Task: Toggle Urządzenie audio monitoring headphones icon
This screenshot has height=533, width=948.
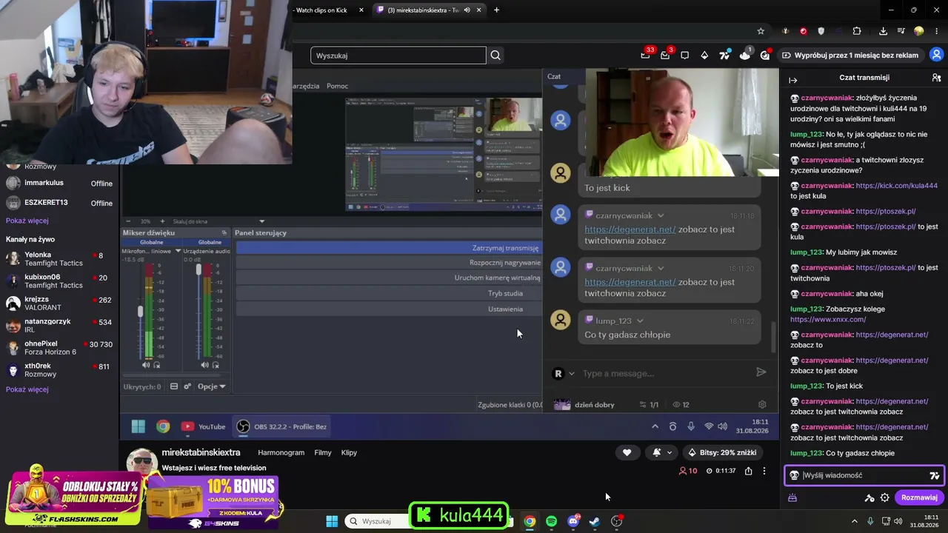Action: pyautogui.click(x=216, y=365)
